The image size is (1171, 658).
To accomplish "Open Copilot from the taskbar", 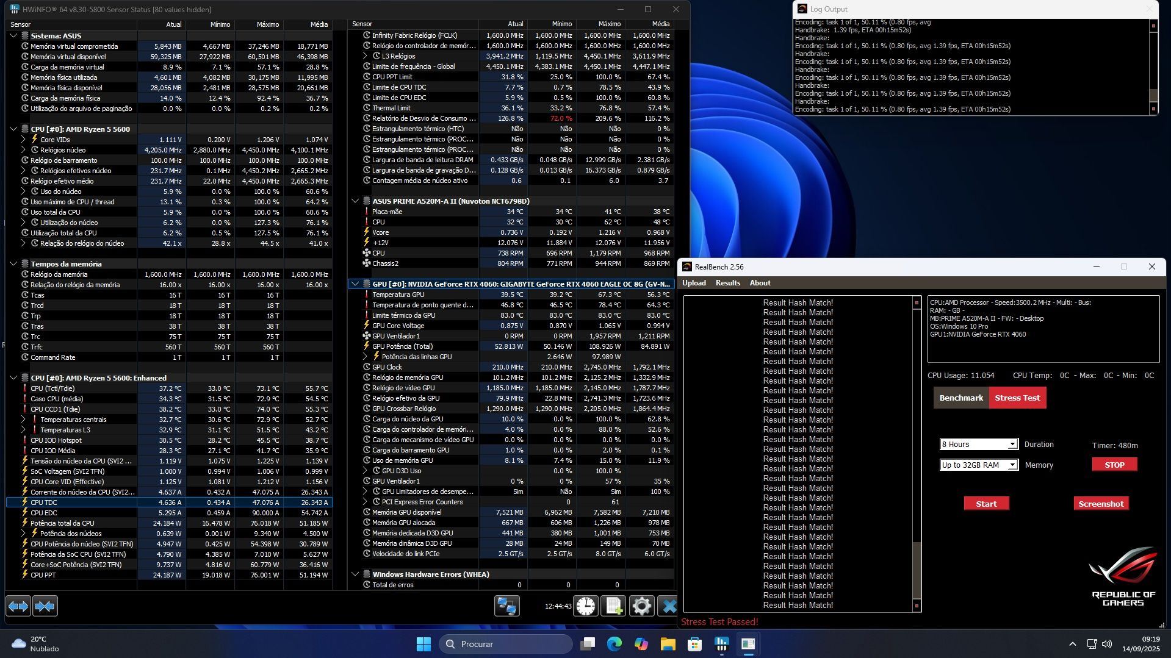I will [x=641, y=644].
